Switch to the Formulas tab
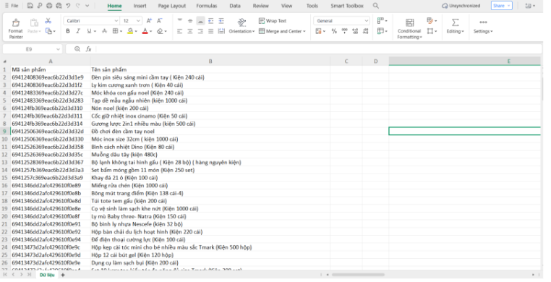The height and width of the screenshot is (282, 551). click(207, 6)
